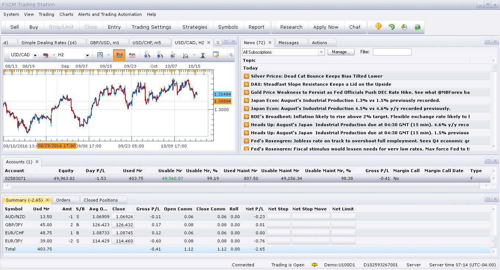Switch to the Actions tab
The image size is (500, 270).
coord(322,43)
